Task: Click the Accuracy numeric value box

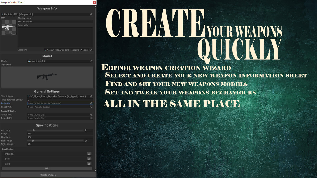Action: point(89,130)
